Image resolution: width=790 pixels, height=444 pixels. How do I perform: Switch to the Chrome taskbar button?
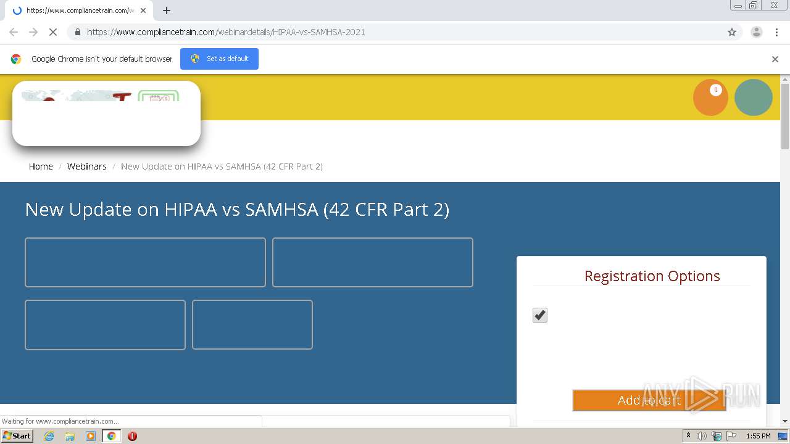pyautogui.click(x=111, y=436)
